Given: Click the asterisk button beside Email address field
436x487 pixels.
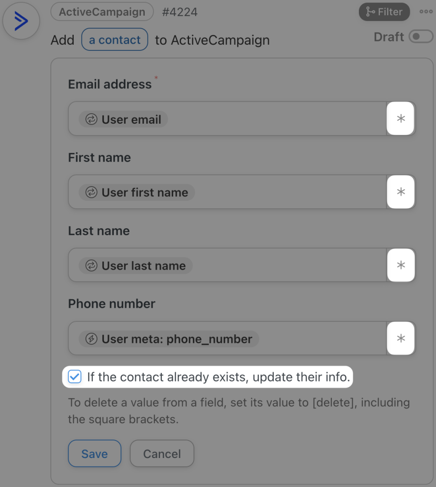Looking at the screenshot, I should [x=401, y=118].
